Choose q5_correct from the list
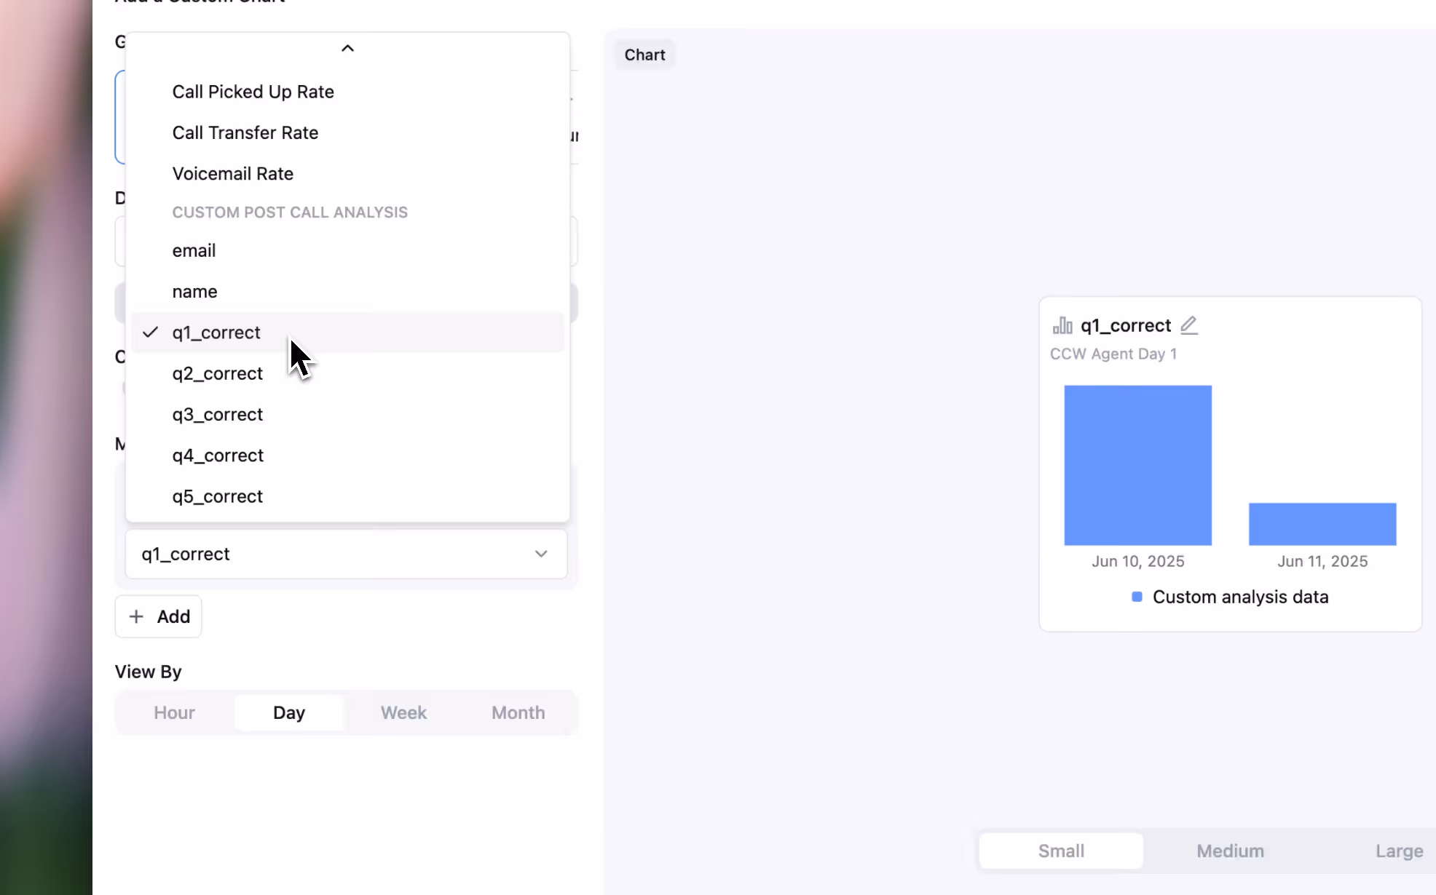Viewport: 1436px width, 895px height. click(217, 496)
